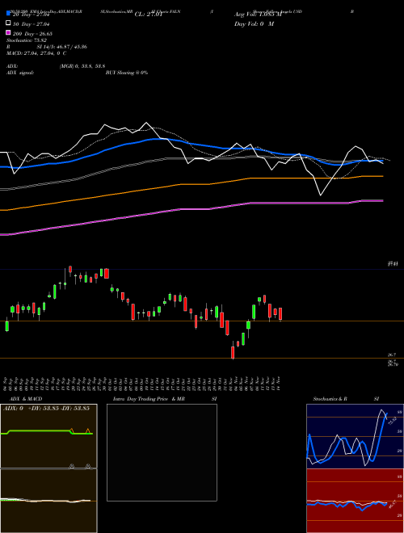Click the lowest red candlestick on the price chart
This screenshot has width=404, height=533.
(x=233, y=352)
